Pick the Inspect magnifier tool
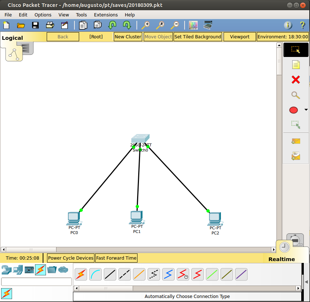This screenshot has height=302, width=310. 296,95
